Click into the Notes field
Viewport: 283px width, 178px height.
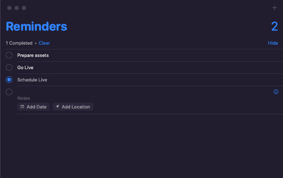pos(24,98)
